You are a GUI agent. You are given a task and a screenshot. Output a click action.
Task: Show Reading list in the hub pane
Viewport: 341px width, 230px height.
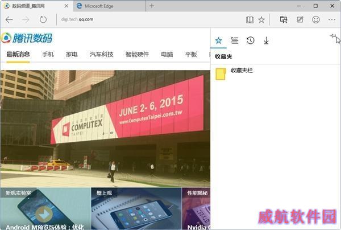pos(234,40)
